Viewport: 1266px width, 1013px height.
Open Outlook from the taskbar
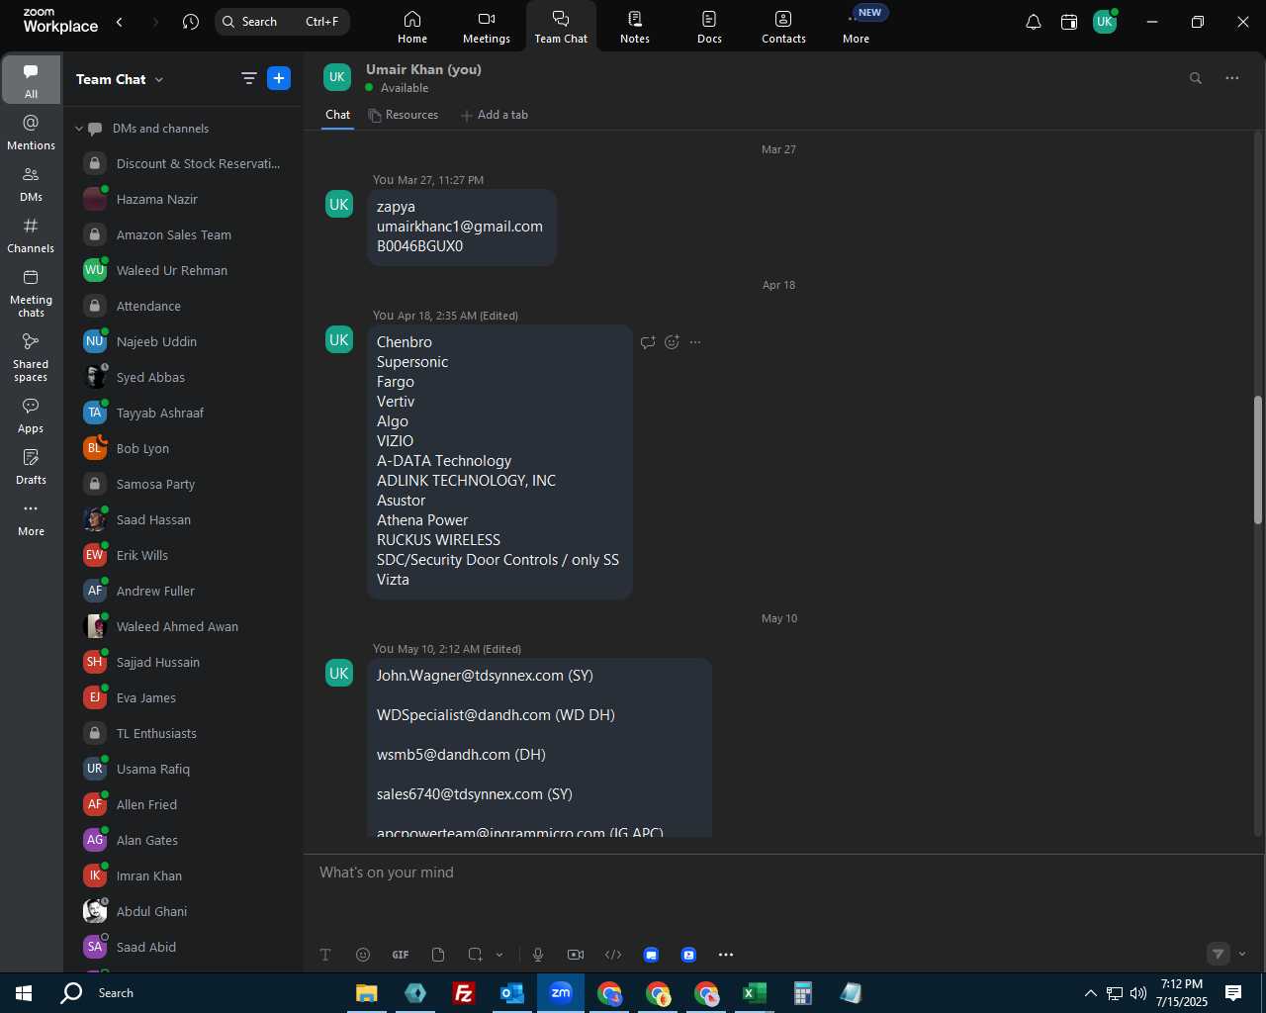point(512,993)
